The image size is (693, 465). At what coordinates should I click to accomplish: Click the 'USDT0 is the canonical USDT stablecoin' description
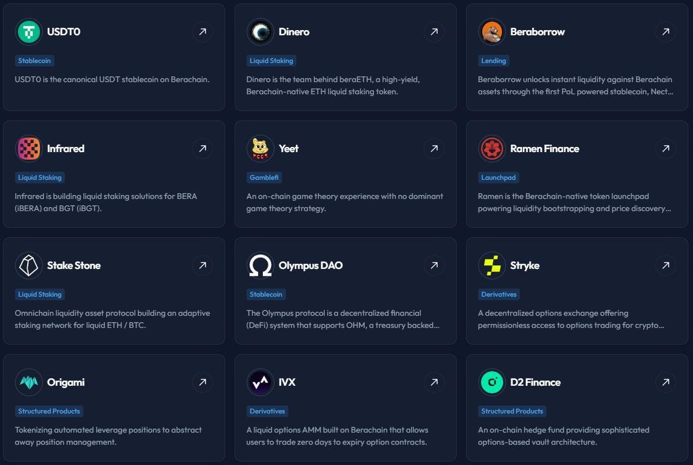tap(112, 79)
